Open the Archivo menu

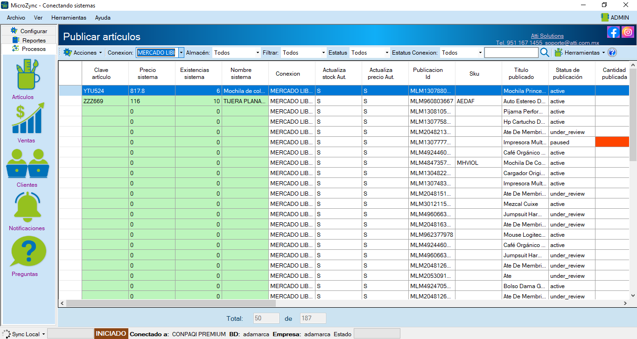point(16,18)
